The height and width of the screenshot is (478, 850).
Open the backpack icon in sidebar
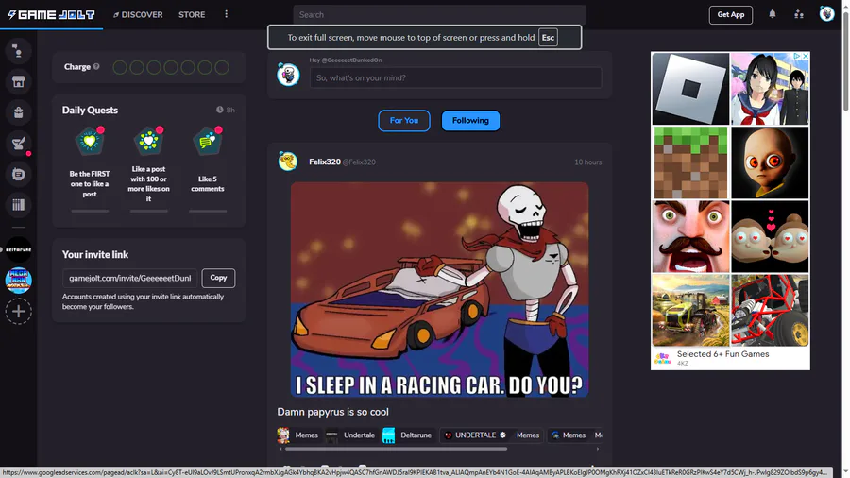pyautogui.click(x=19, y=112)
